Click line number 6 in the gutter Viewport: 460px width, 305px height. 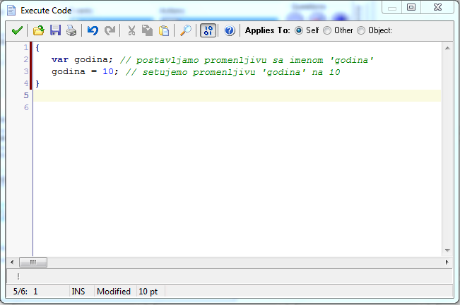point(26,107)
